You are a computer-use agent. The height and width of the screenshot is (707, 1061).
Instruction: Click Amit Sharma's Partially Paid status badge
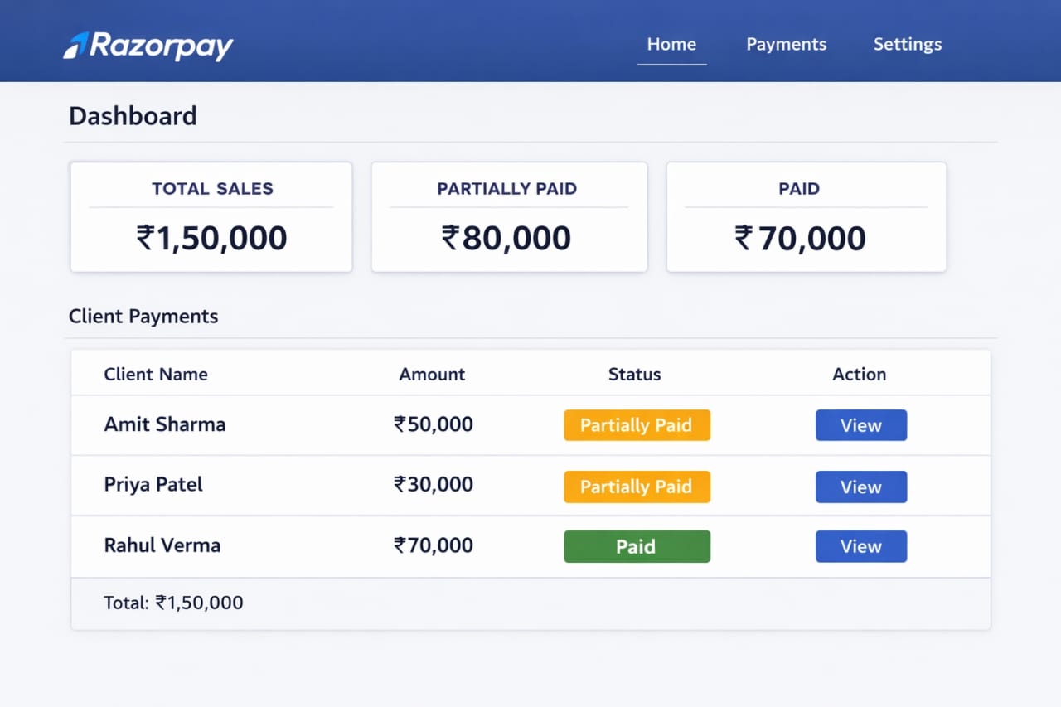(637, 425)
